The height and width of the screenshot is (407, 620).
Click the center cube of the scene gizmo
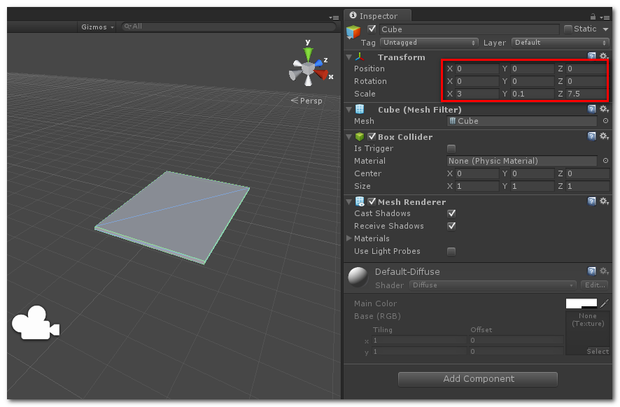point(308,69)
